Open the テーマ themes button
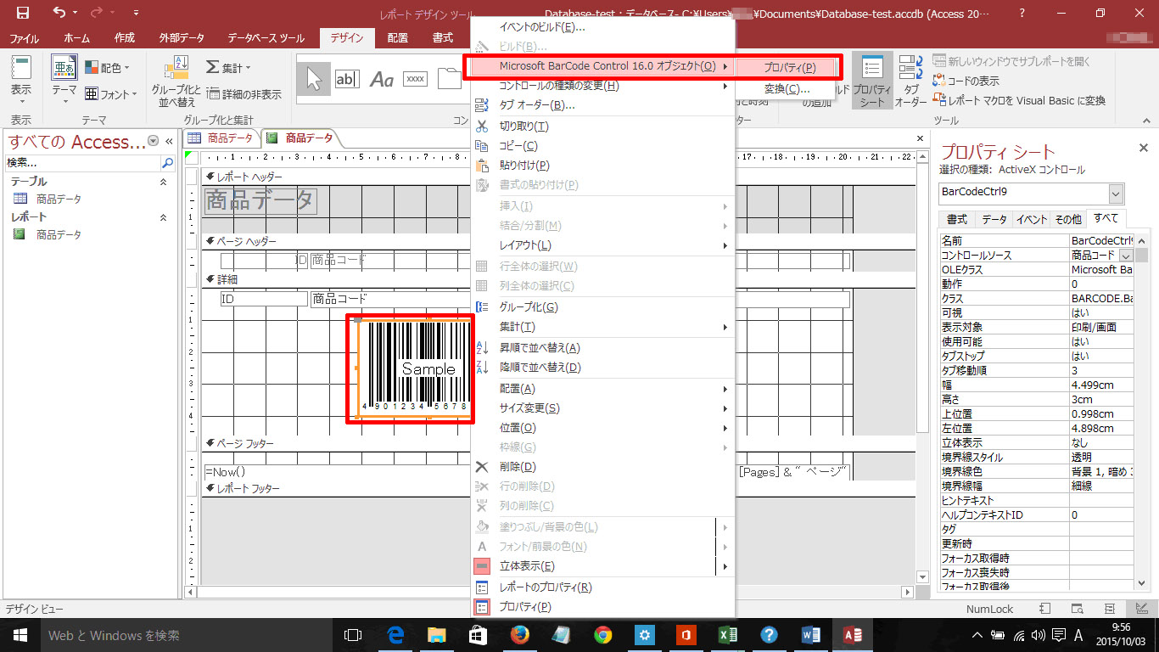Screen dimensions: 1159x652 tap(64, 78)
